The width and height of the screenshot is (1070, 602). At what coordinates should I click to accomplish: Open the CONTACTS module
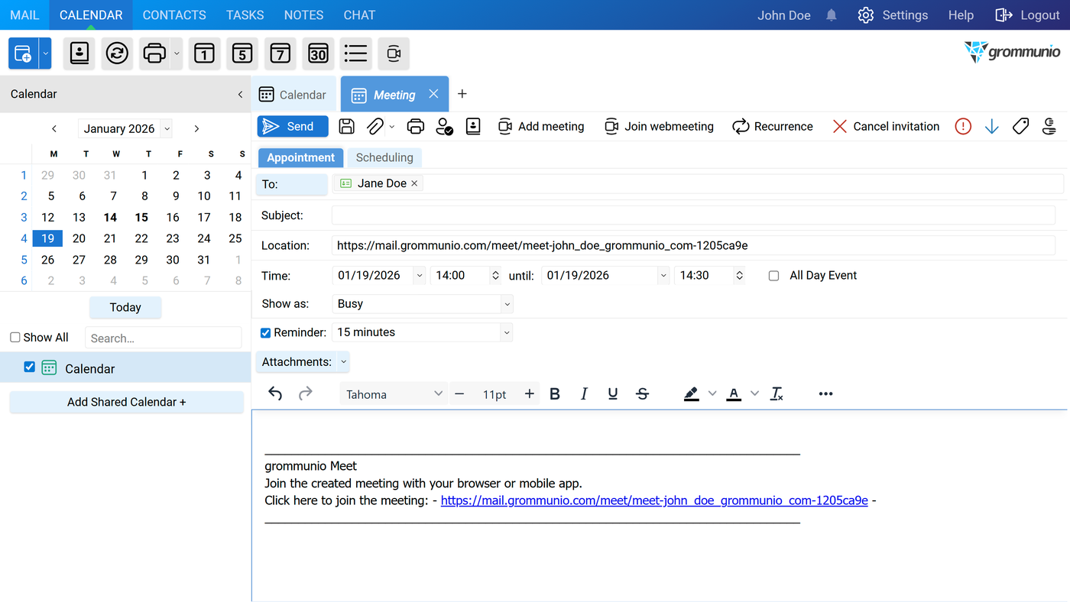click(174, 15)
